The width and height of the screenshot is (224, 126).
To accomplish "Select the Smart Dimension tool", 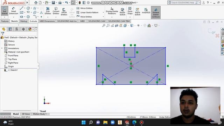I will click(x=14, y=11).
